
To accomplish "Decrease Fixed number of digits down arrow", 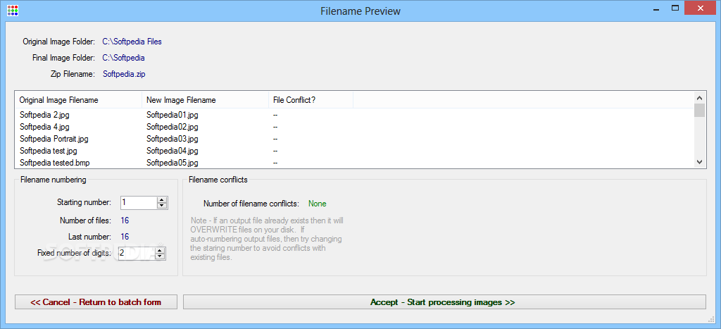I will pos(160,256).
